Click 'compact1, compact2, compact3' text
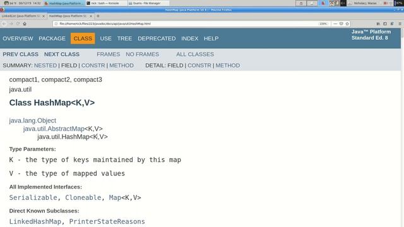Viewport: 404px width, 227px height. (x=56, y=79)
